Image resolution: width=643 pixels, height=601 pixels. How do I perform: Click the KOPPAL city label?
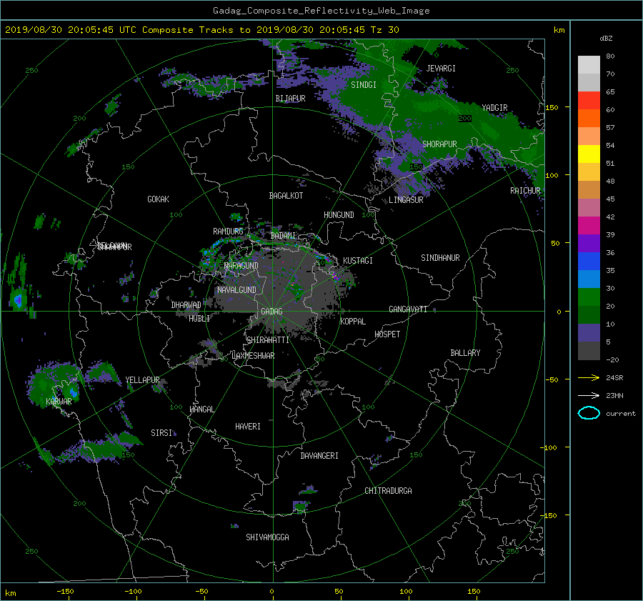pyautogui.click(x=353, y=322)
